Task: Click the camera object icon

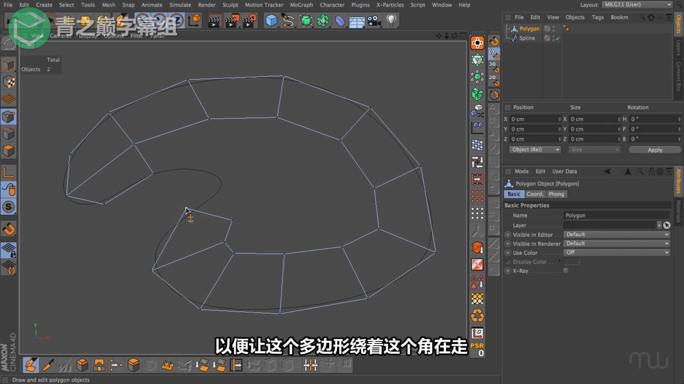Action: coord(374,21)
